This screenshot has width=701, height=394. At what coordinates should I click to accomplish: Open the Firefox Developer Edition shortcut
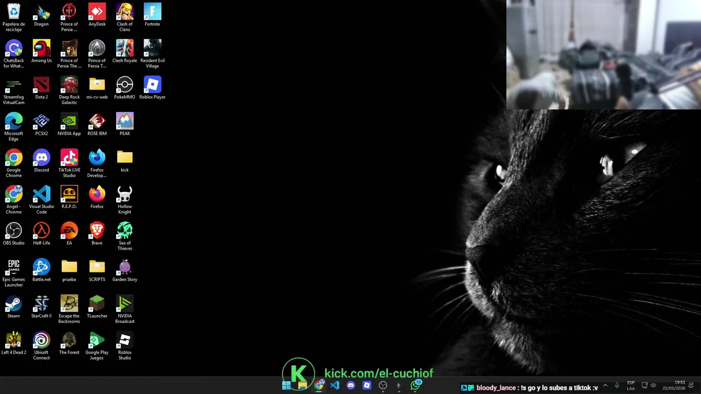97,164
